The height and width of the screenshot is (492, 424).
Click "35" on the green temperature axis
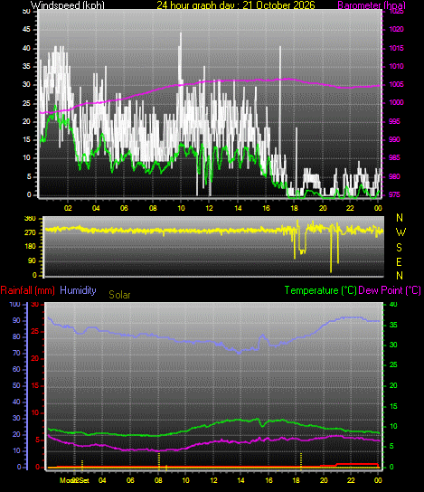[x=393, y=325]
